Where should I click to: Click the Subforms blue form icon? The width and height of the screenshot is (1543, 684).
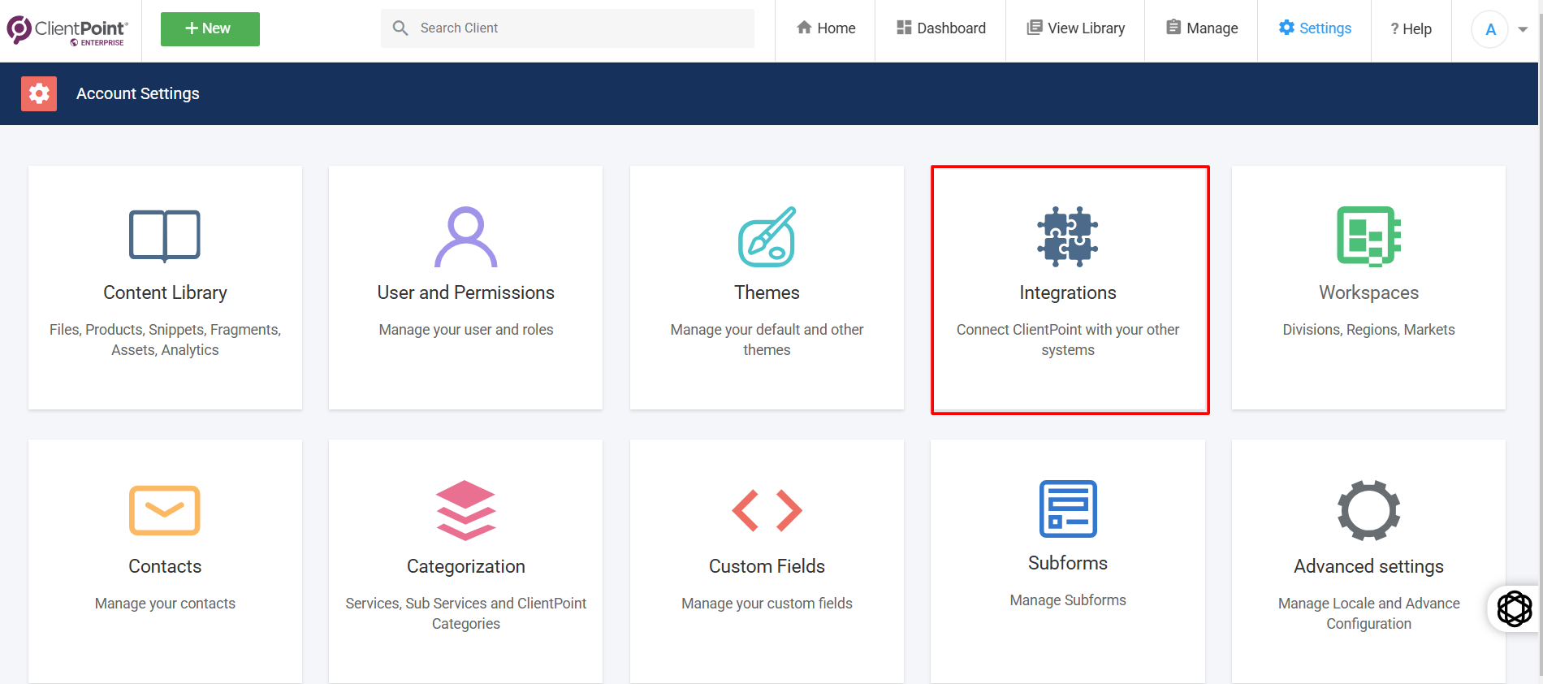click(1067, 509)
